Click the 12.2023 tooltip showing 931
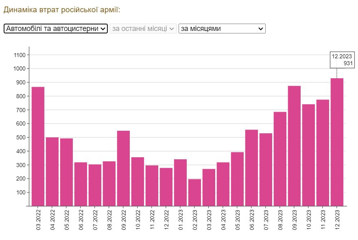358x240 pixels. tap(342, 60)
